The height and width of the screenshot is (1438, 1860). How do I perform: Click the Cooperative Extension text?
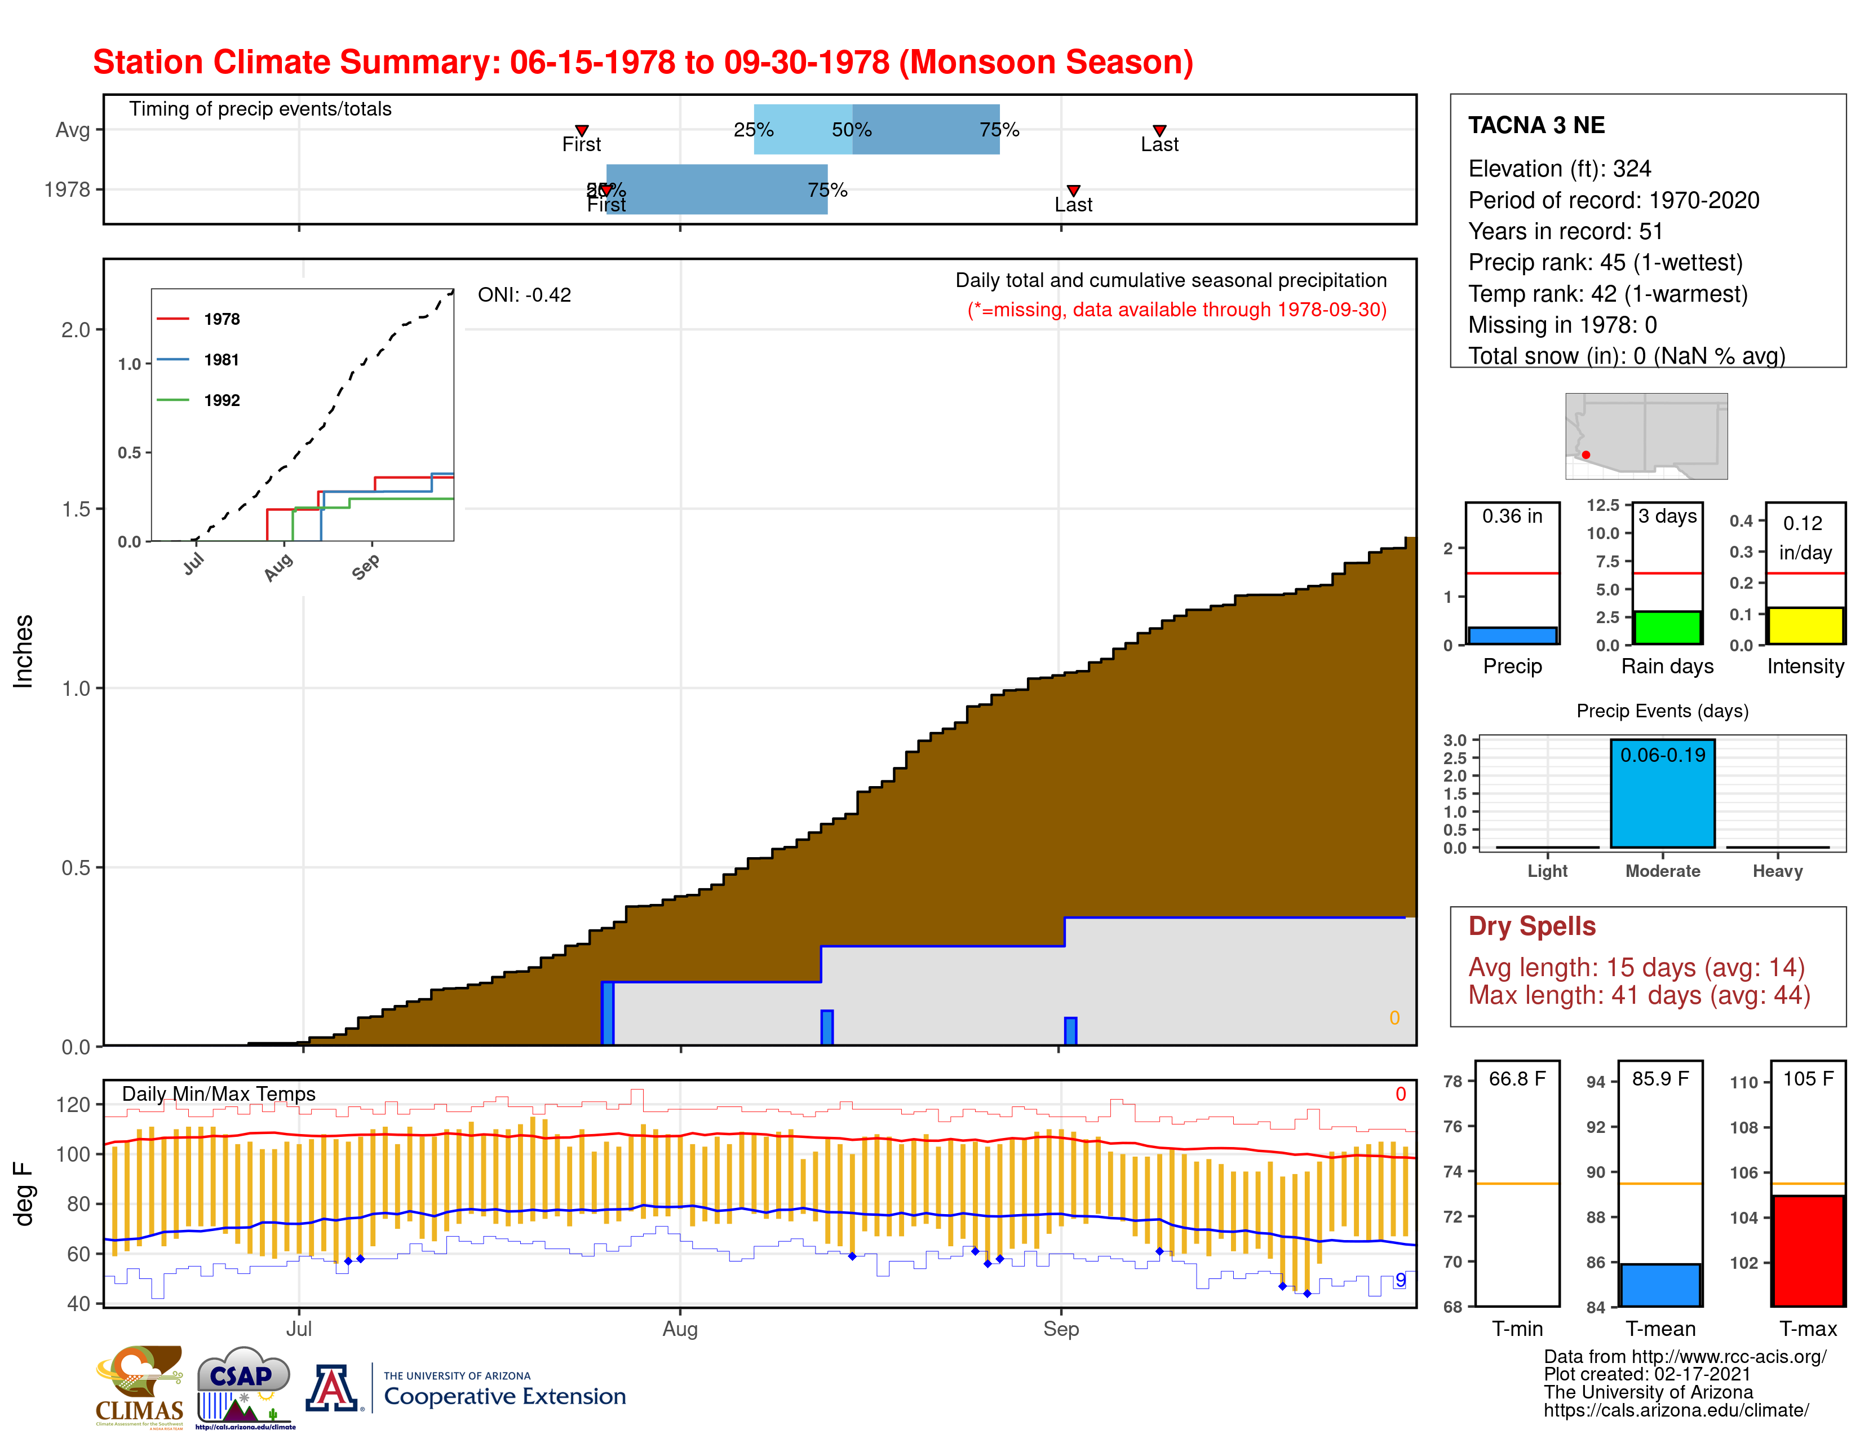[505, 1396]
